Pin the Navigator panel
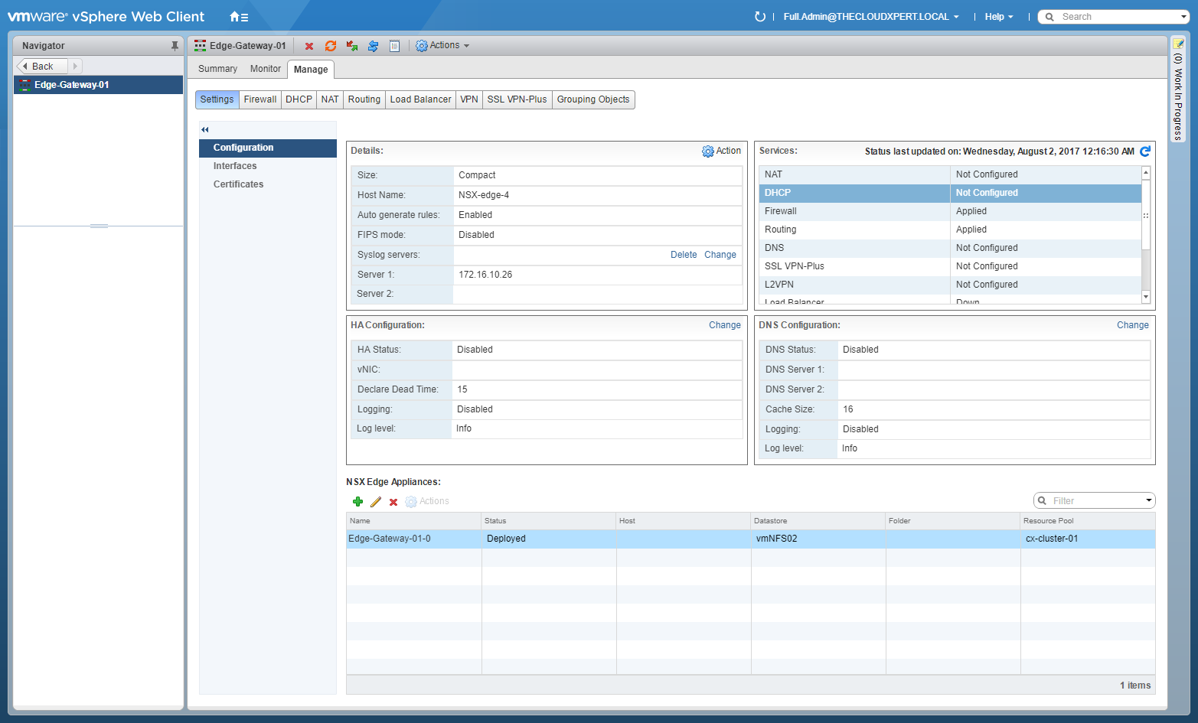The height and width of the screenshot is (723, 1198). (x=175, y=46)
